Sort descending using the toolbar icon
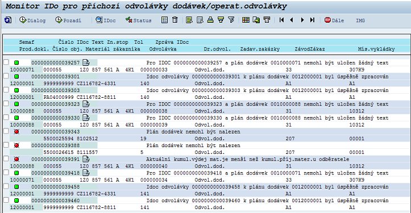 point(221,20)
